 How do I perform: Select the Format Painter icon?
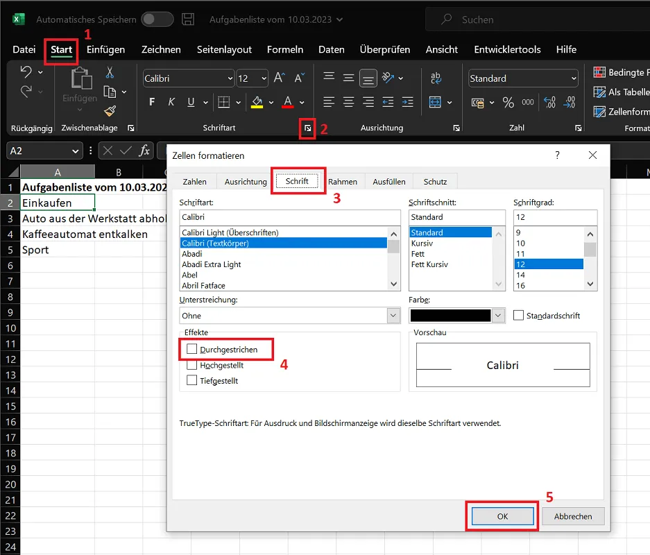pos(110,111)
